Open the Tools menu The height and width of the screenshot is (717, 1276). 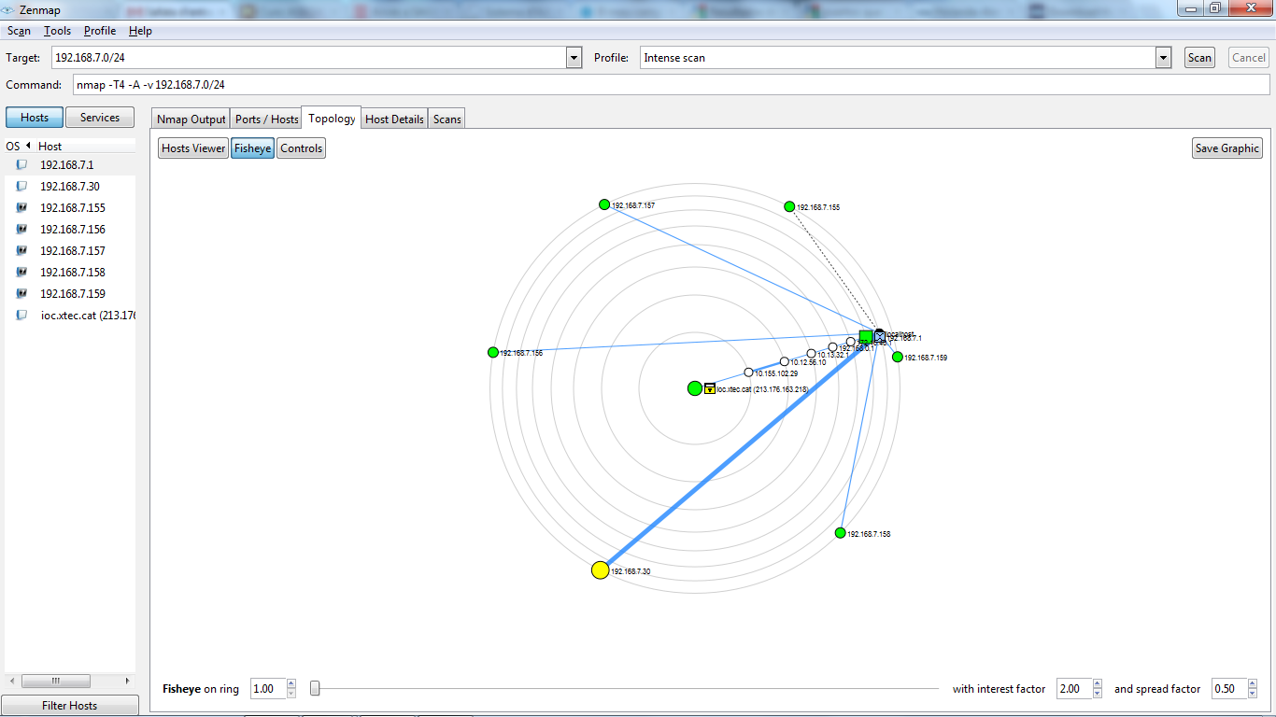[57, 31]
